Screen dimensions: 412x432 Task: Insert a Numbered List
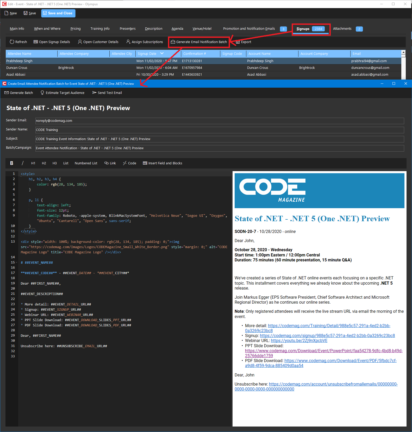(86, 163)
